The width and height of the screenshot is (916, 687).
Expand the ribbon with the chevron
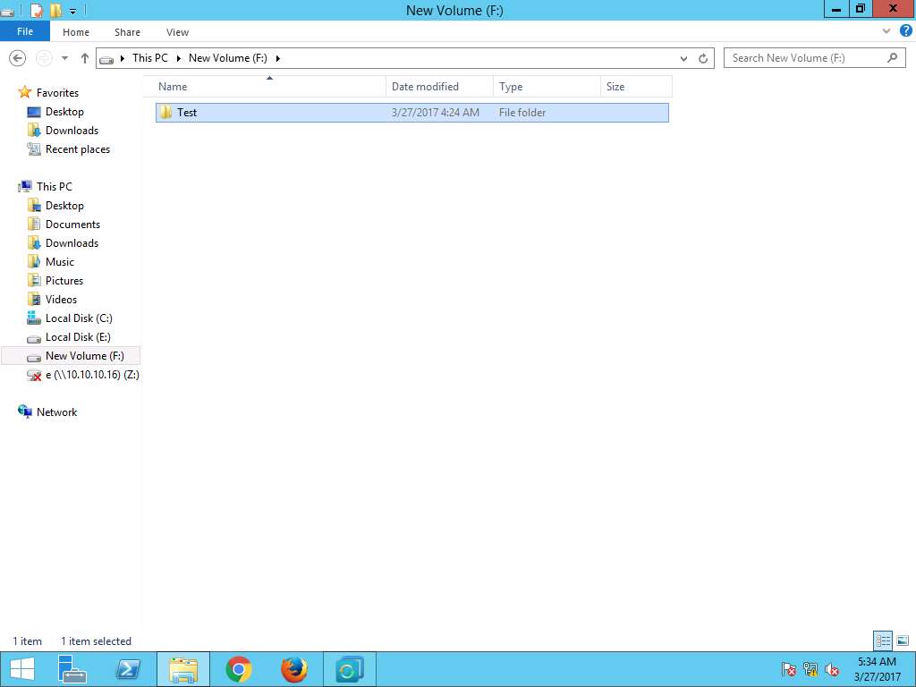[x=886, y=31]
